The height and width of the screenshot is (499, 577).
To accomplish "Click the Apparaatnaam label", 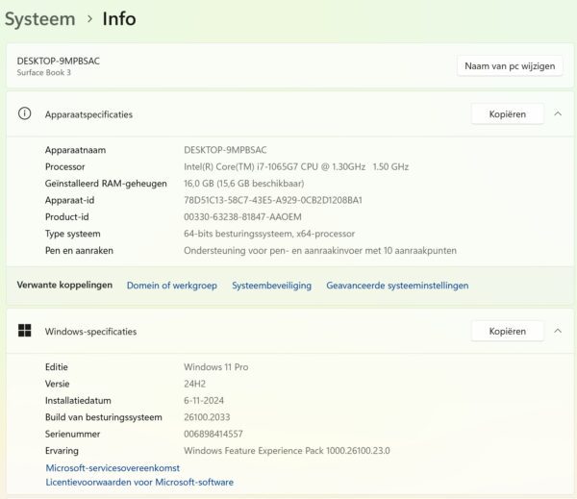I will click(x=75, y=150).
